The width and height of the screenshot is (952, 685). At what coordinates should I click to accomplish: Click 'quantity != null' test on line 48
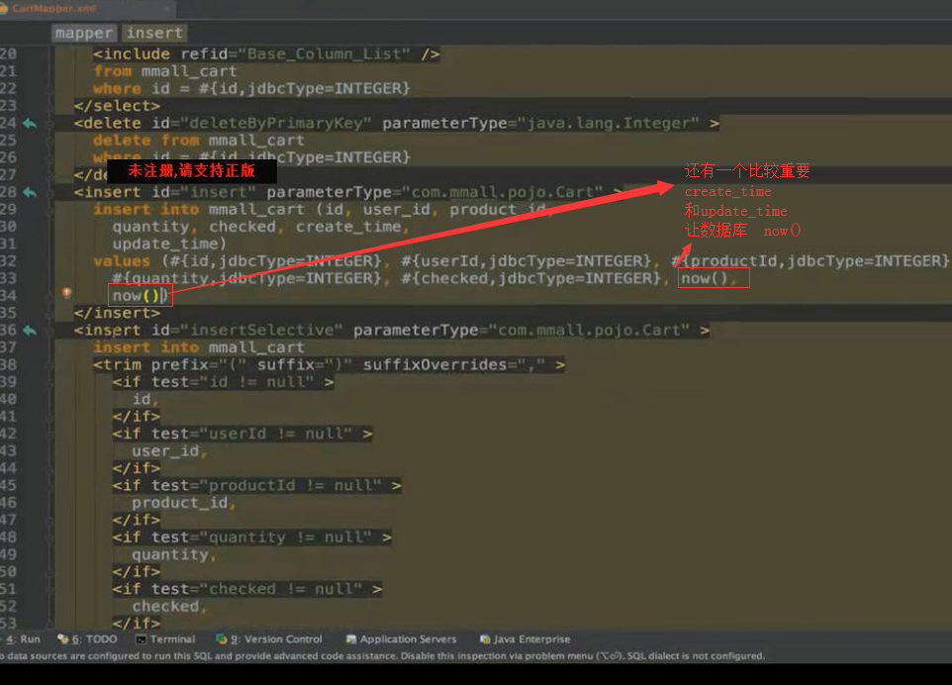point(285,538)
